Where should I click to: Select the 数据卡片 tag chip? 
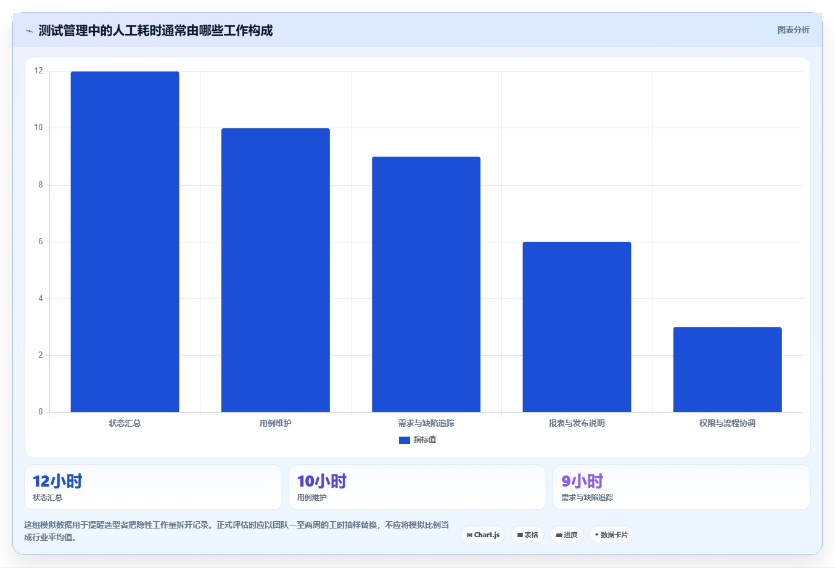pos(611,535)
